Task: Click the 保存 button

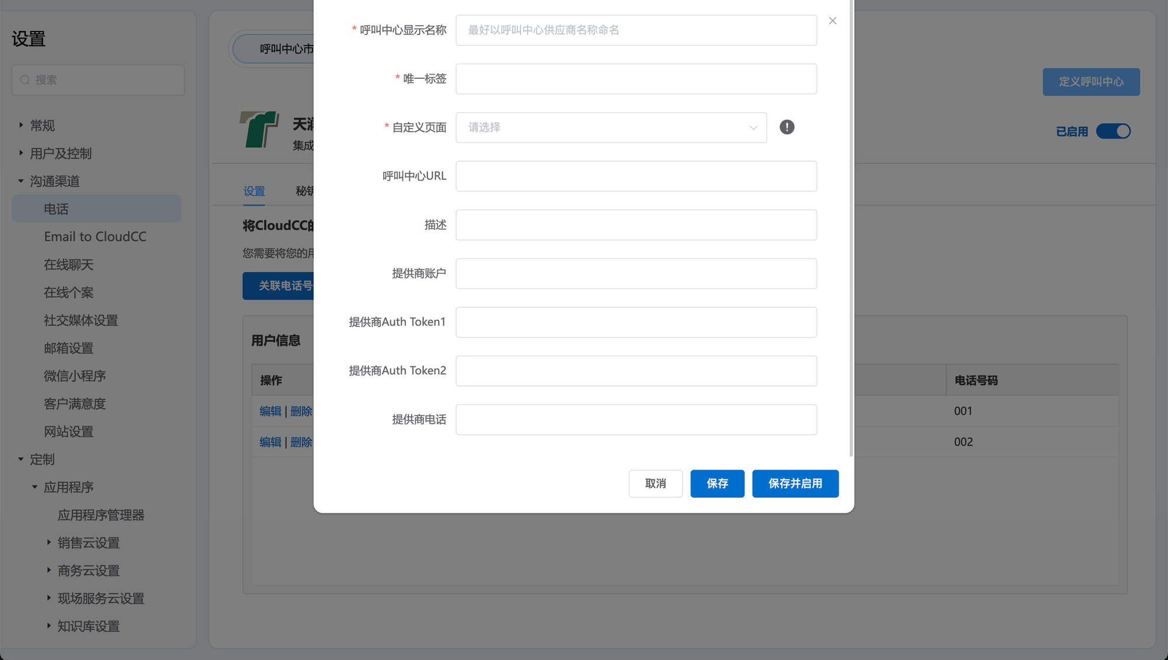Action: (717, 484)
